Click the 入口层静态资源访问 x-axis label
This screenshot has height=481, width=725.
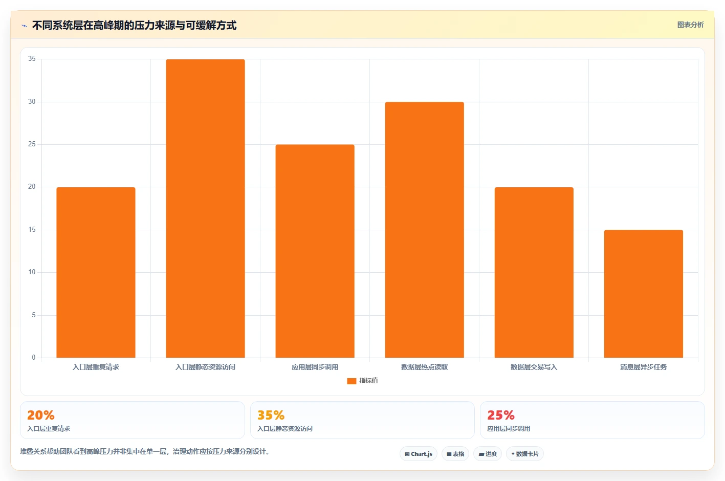point(205,367)
